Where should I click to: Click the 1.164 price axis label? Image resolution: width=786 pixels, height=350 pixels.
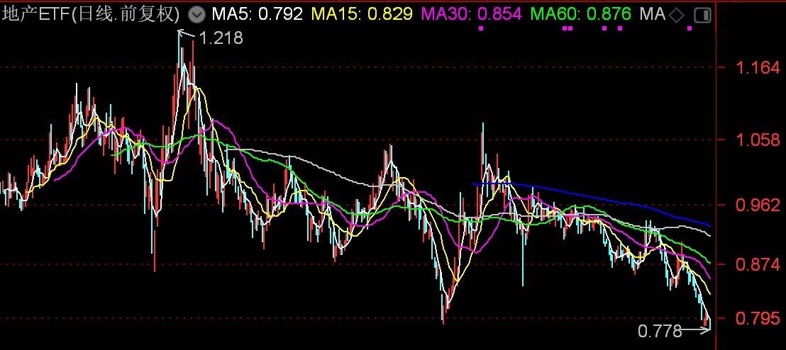click(x=758, y=67)
